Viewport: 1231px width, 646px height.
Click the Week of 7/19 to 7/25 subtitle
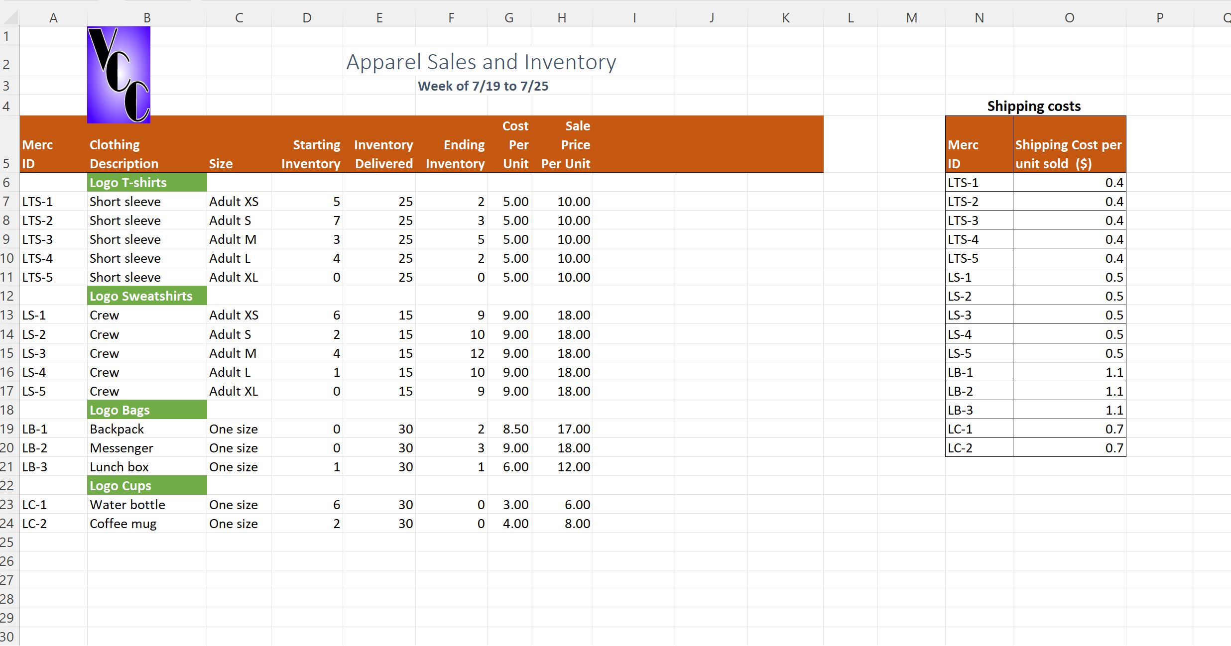[x=483, y=86]
